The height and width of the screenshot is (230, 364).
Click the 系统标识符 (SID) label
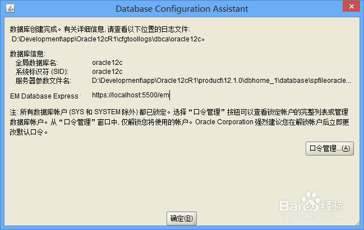(x=42, y=72)
